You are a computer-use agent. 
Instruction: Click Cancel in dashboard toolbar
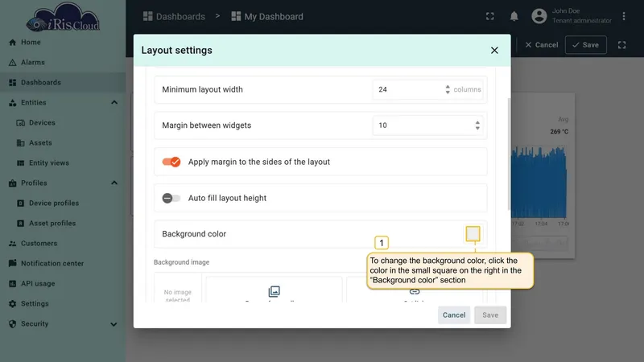(541, 45)
